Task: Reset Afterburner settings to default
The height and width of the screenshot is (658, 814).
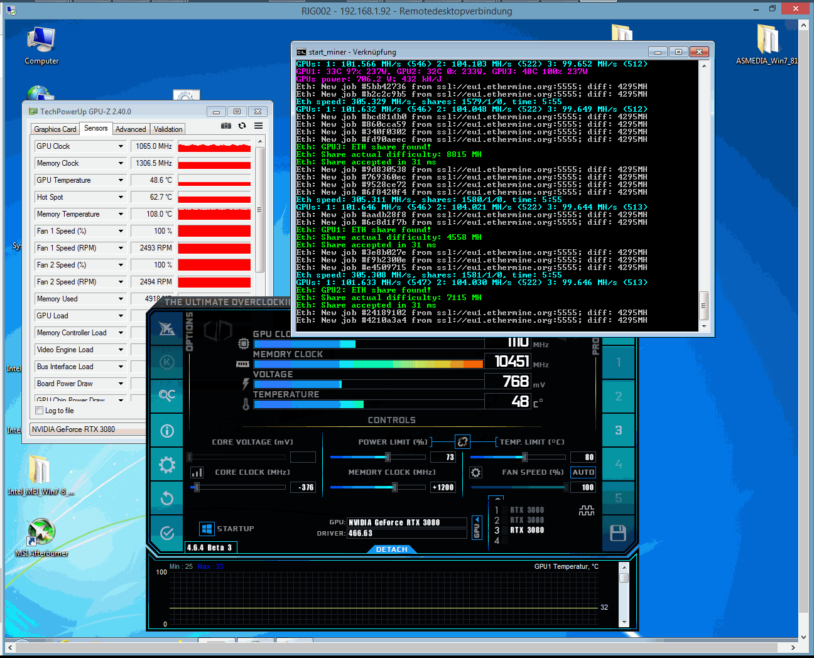Action: pyautogui.click(x=166, y=499)
